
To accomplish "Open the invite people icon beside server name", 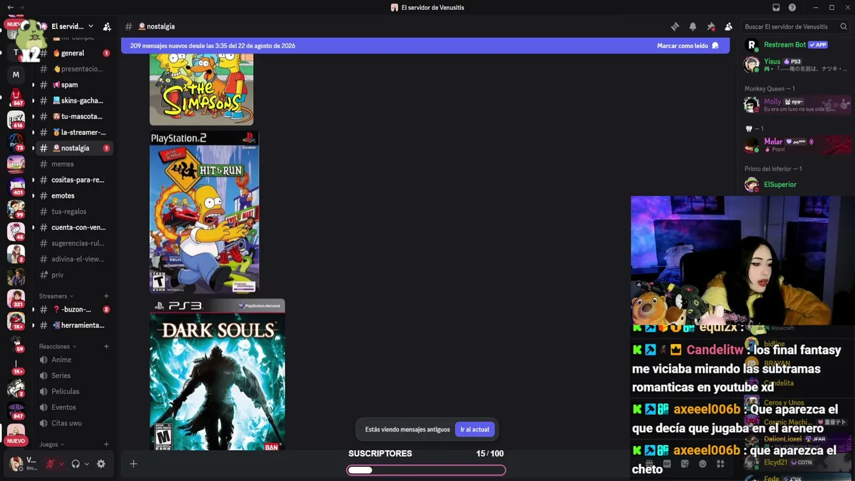I will tap(107, 27).
